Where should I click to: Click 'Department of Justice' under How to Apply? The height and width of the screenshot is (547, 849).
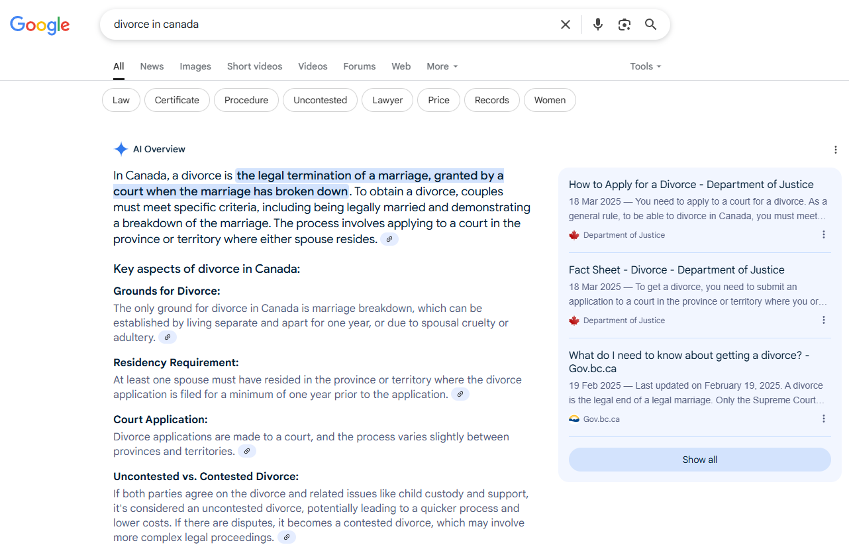coord(624,235)
